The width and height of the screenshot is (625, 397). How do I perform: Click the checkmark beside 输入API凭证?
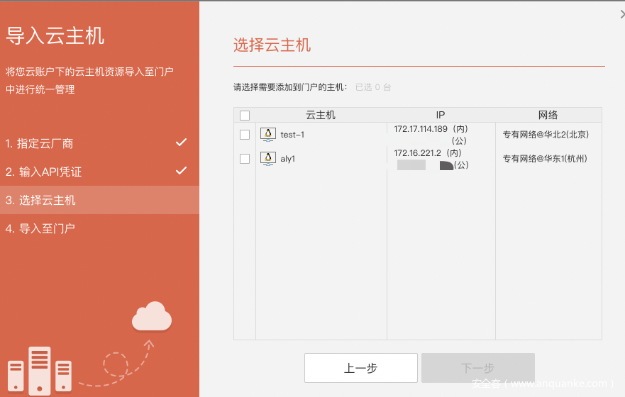[182, 171]
